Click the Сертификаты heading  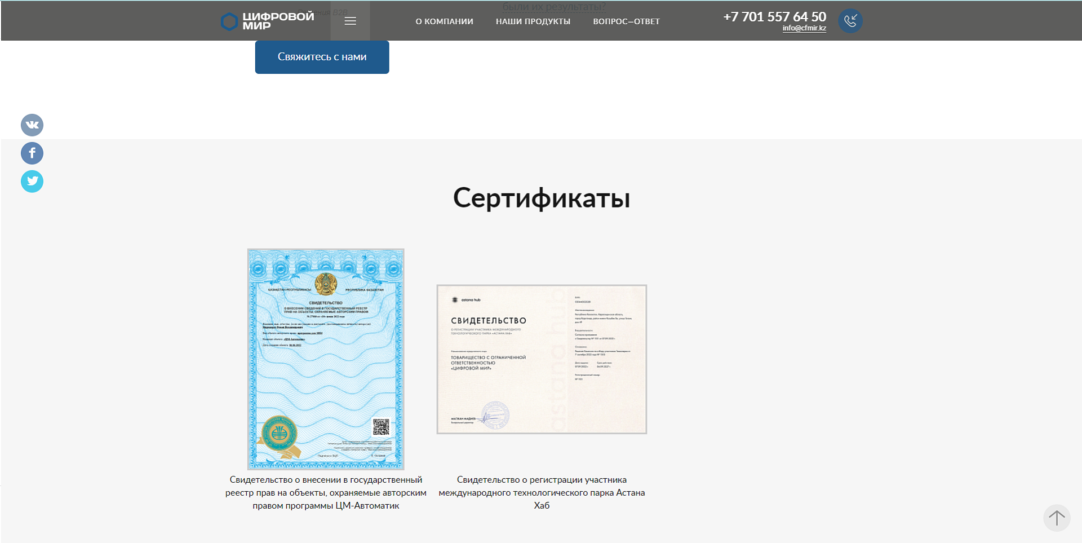click(542, 198)
